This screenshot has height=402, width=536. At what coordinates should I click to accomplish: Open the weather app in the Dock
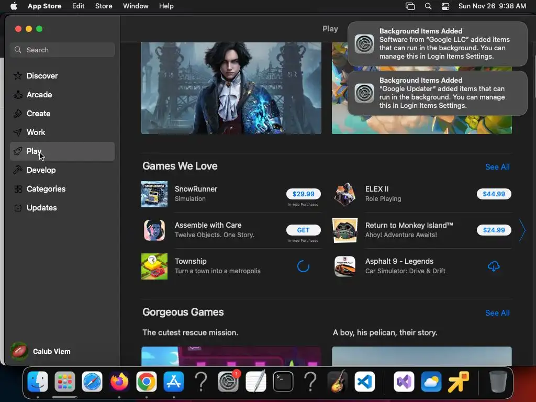431,382
